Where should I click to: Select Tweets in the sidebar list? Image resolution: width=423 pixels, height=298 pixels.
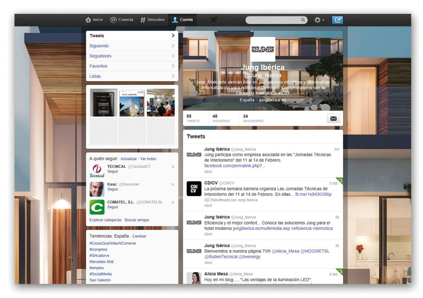click(x=132, y=35)
